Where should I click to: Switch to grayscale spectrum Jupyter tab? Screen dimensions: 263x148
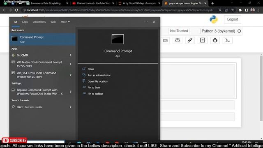(x=185, y=3)
